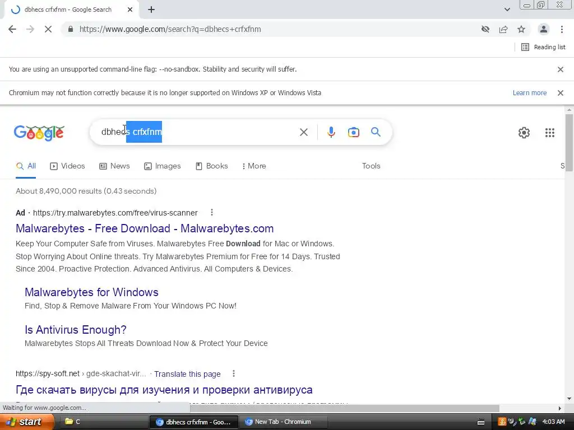
Task: Dismiss the no-sandbox warning bar
Action: tap(560, 69)
